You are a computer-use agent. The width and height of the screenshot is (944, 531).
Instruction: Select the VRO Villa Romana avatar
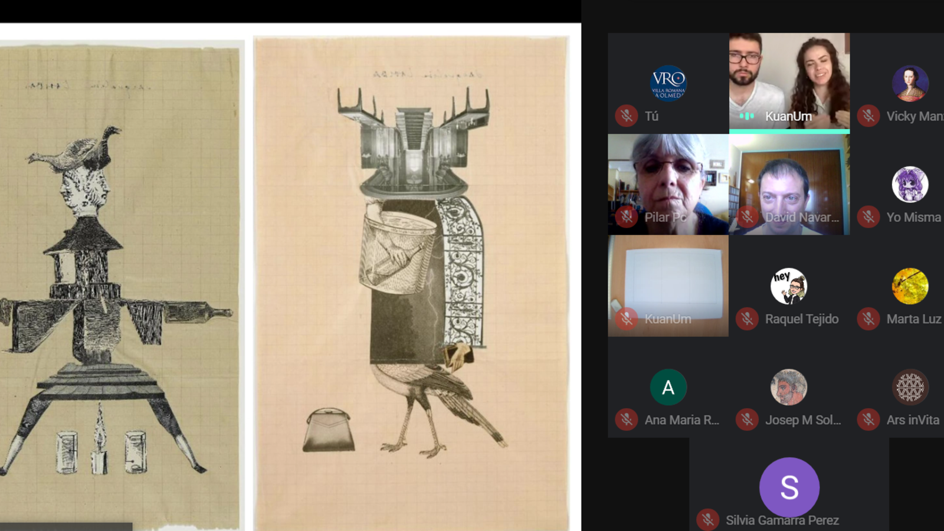(x=668, y=83)
